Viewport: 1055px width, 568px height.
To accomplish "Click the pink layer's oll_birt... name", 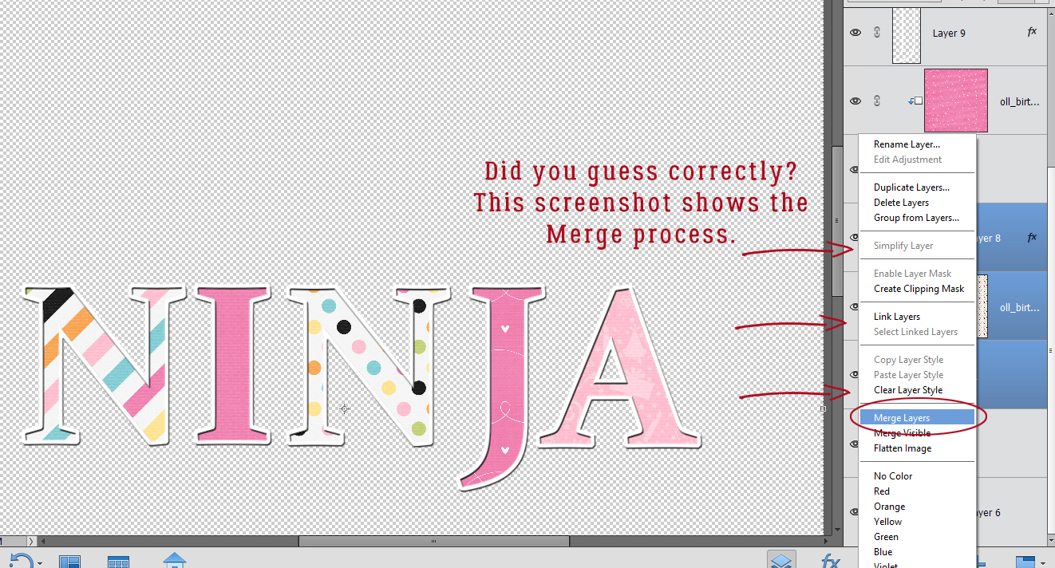I will point(1020,101).
